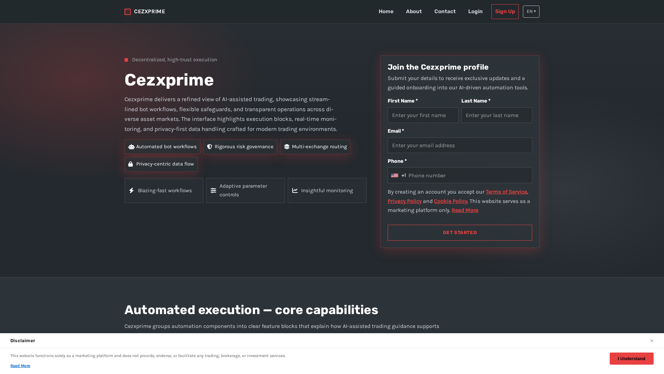Open the About page
This screenshot has width=664, height=374.
click(414, 11)
